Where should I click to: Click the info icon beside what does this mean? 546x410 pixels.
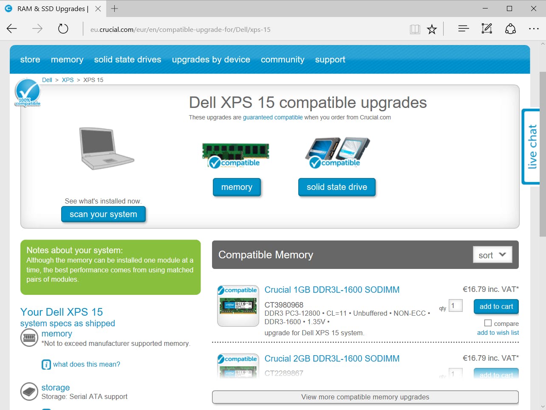(46, 365)
